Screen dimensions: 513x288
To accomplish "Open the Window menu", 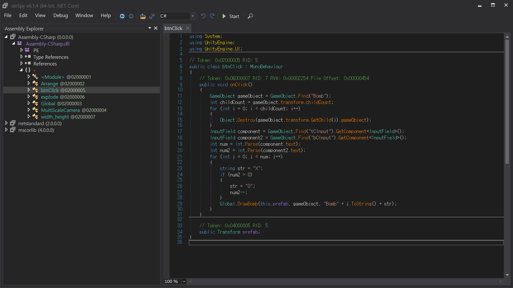I will [x=84, y=15].
